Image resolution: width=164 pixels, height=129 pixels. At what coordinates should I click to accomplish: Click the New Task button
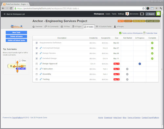pyautogui.click(x=16, y=32)
